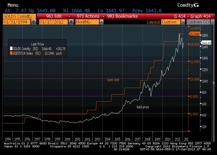Viewport: 217px width, 155px height.
Task: Expand the Layout Custom dropdown arrow
Action: 183,22
